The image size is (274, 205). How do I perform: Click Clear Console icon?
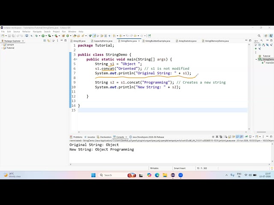click(x=226, y=137)
